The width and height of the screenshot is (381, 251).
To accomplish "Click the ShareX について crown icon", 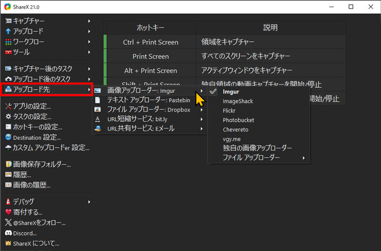I will 8,243.
